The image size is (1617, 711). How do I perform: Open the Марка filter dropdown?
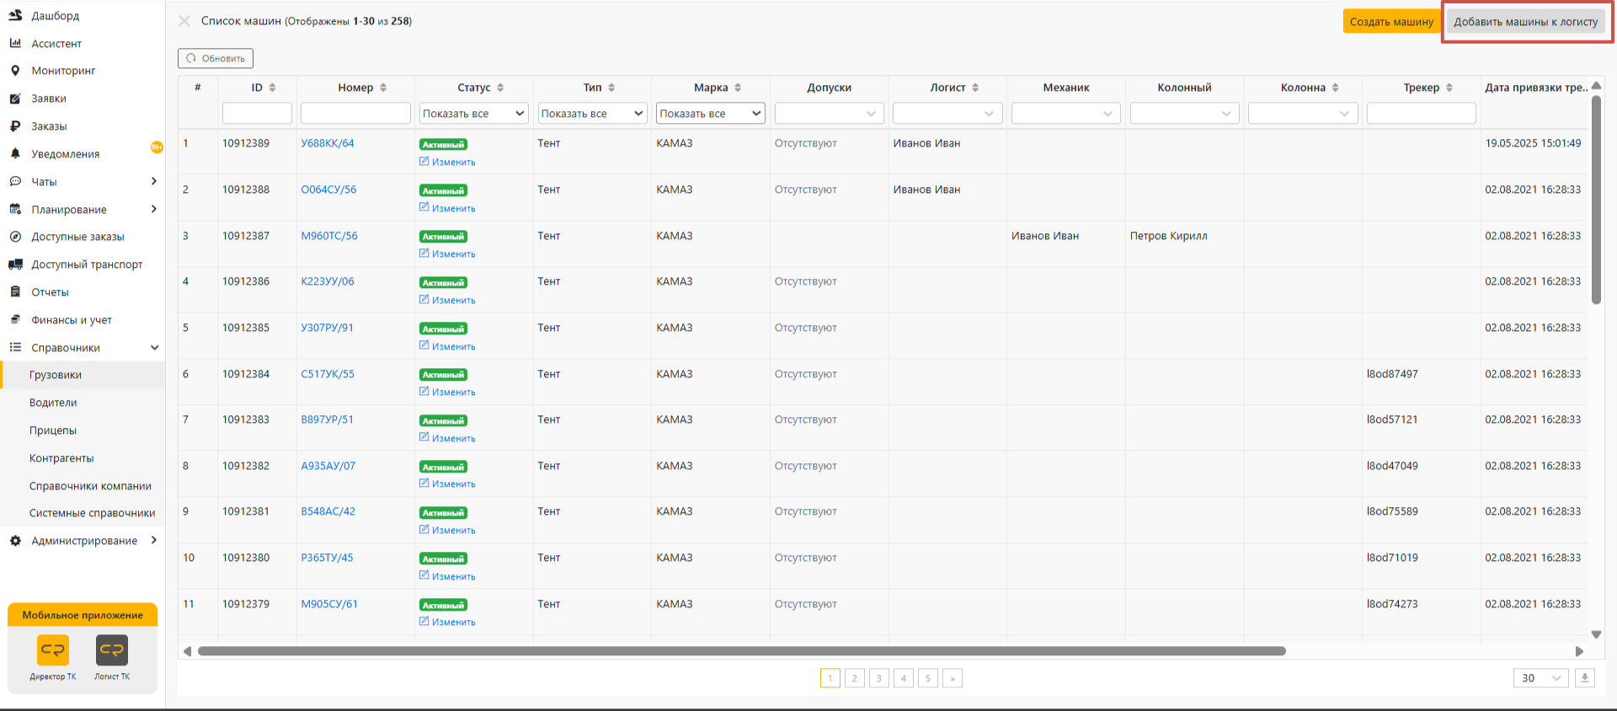(x=710, y=114)
